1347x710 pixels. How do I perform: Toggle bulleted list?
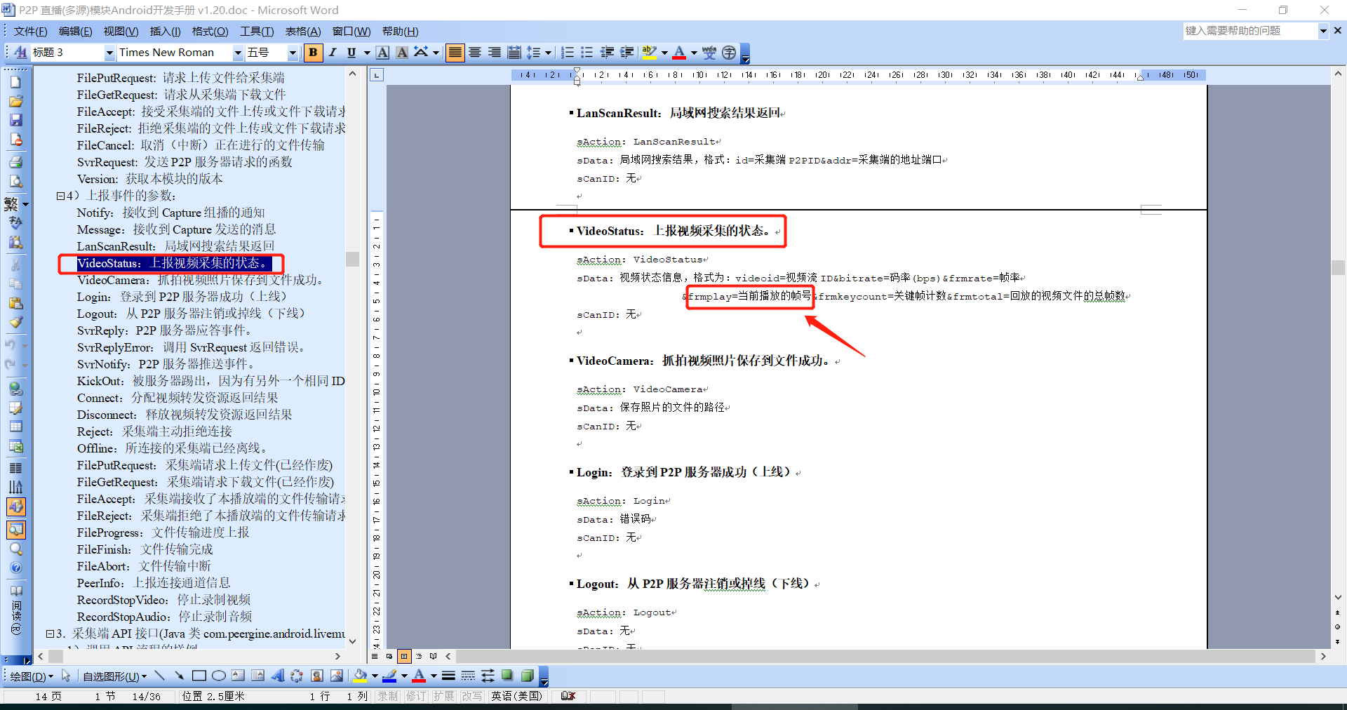pyautogui.click(x=587, y=53)
